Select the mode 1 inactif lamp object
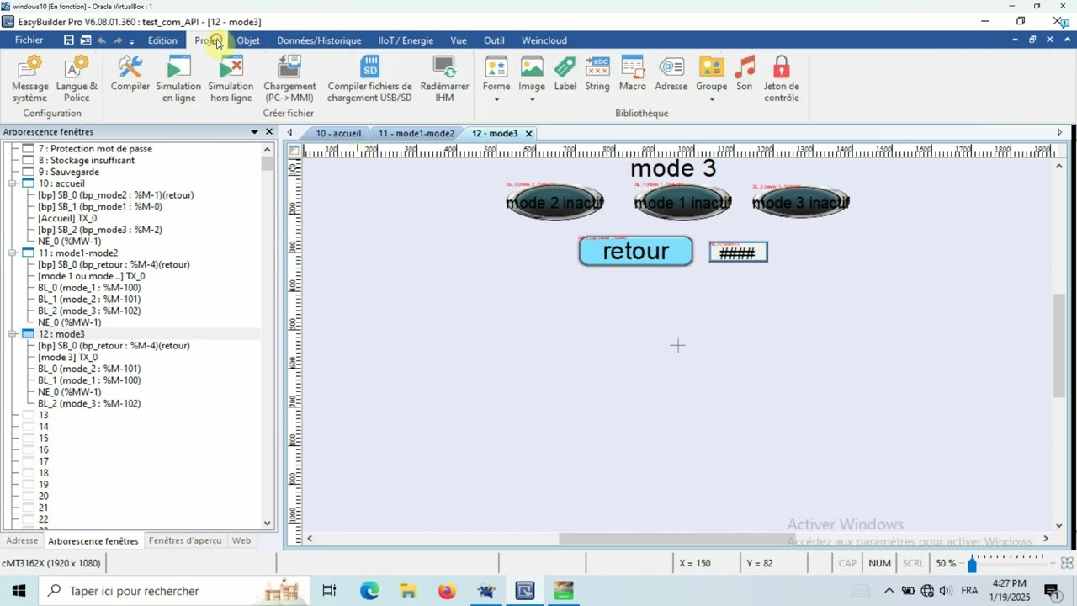 point(682,202)
